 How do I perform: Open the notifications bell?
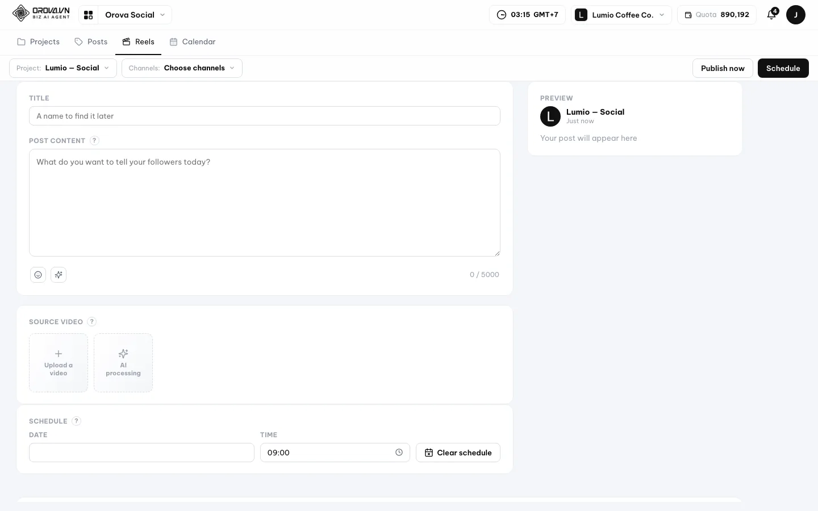tap(771, 15)
